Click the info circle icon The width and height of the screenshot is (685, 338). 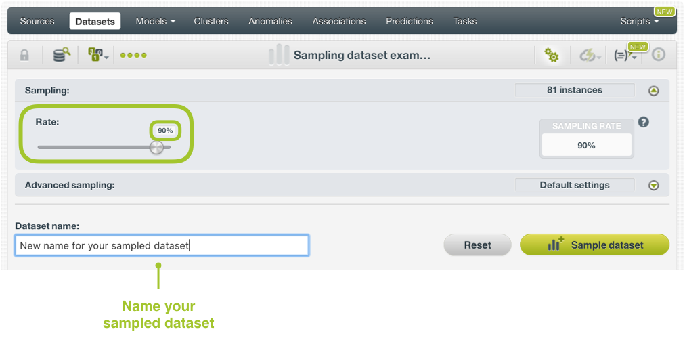point(658,56)
